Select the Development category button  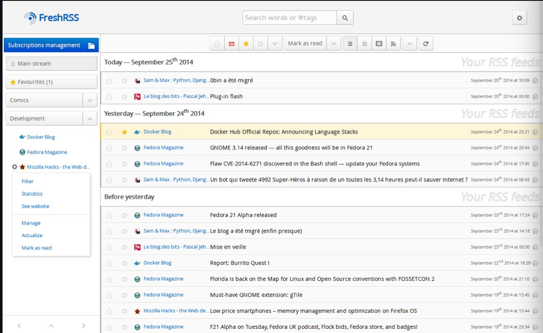point(44,119)
